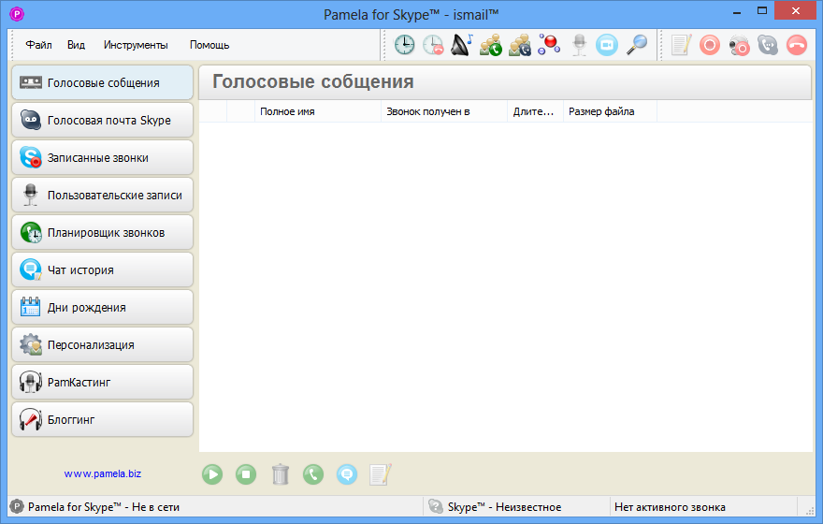The width and height of the screenshot is (823, 524).
Task: Click 'Skype™ - Неизвестное' status text
Action: point(504,507)
